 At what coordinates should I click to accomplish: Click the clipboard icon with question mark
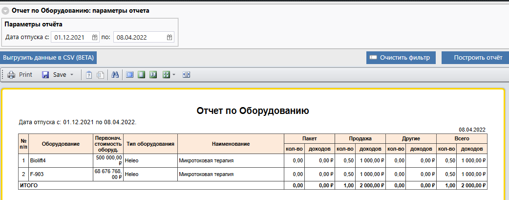point(89,75)
